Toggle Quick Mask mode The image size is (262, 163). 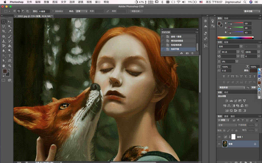[3, 80]
